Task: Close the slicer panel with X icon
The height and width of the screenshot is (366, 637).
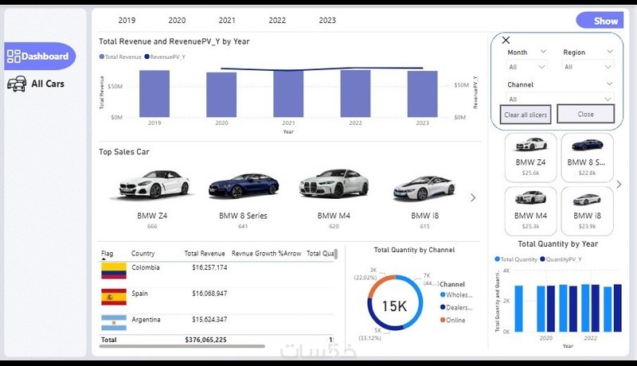Action: 506,40
